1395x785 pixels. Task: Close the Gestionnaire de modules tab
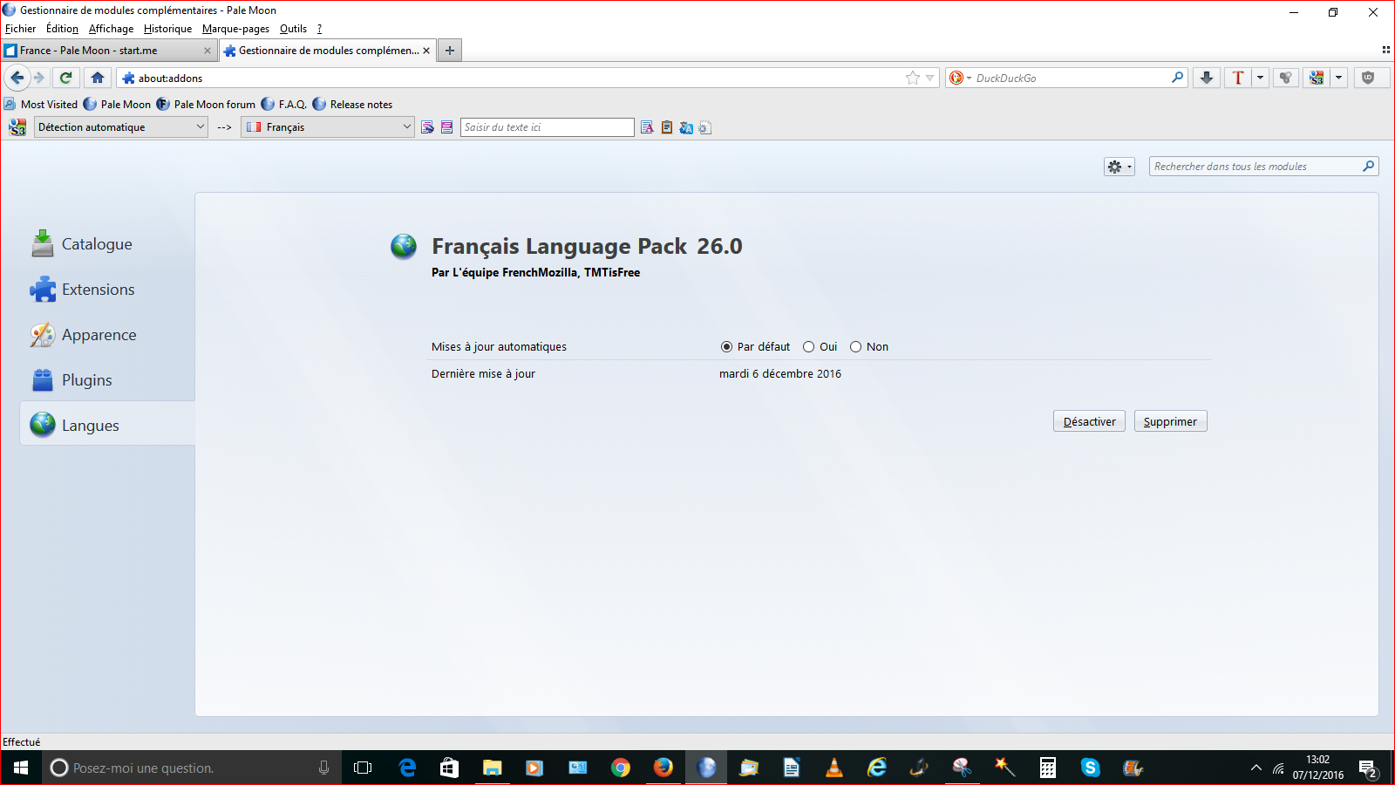tap(426, 51)
